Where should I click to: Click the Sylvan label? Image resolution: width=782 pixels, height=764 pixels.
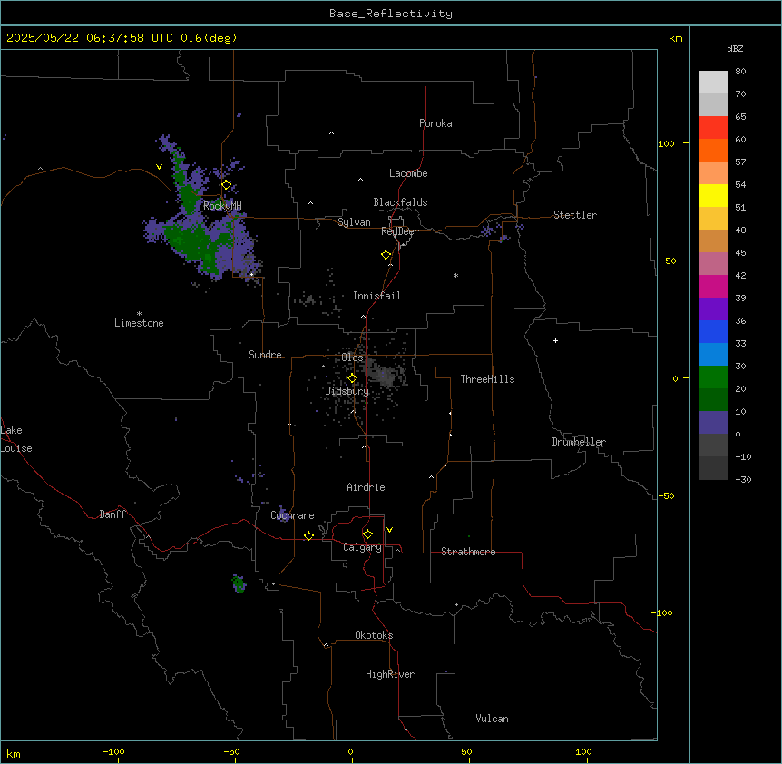354,222
